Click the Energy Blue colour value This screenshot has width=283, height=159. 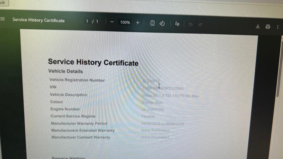(152, 102)
